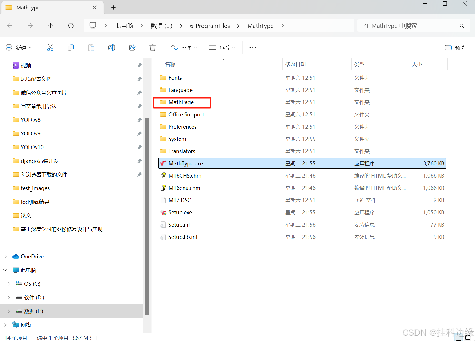This screenshot has width=475, height=341.
Task: Open the 查看 view dropdown
Action: 222,48
